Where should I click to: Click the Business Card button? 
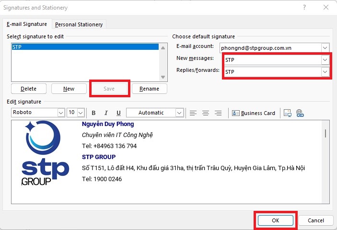pos(254,113)
